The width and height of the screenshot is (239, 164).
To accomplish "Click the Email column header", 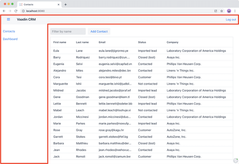I will tap(102, 42).
